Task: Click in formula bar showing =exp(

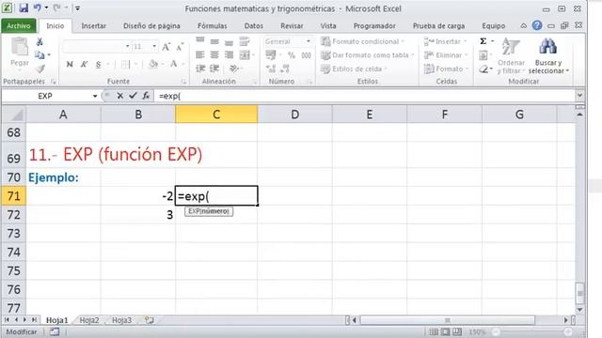Action: pos(365,96)
